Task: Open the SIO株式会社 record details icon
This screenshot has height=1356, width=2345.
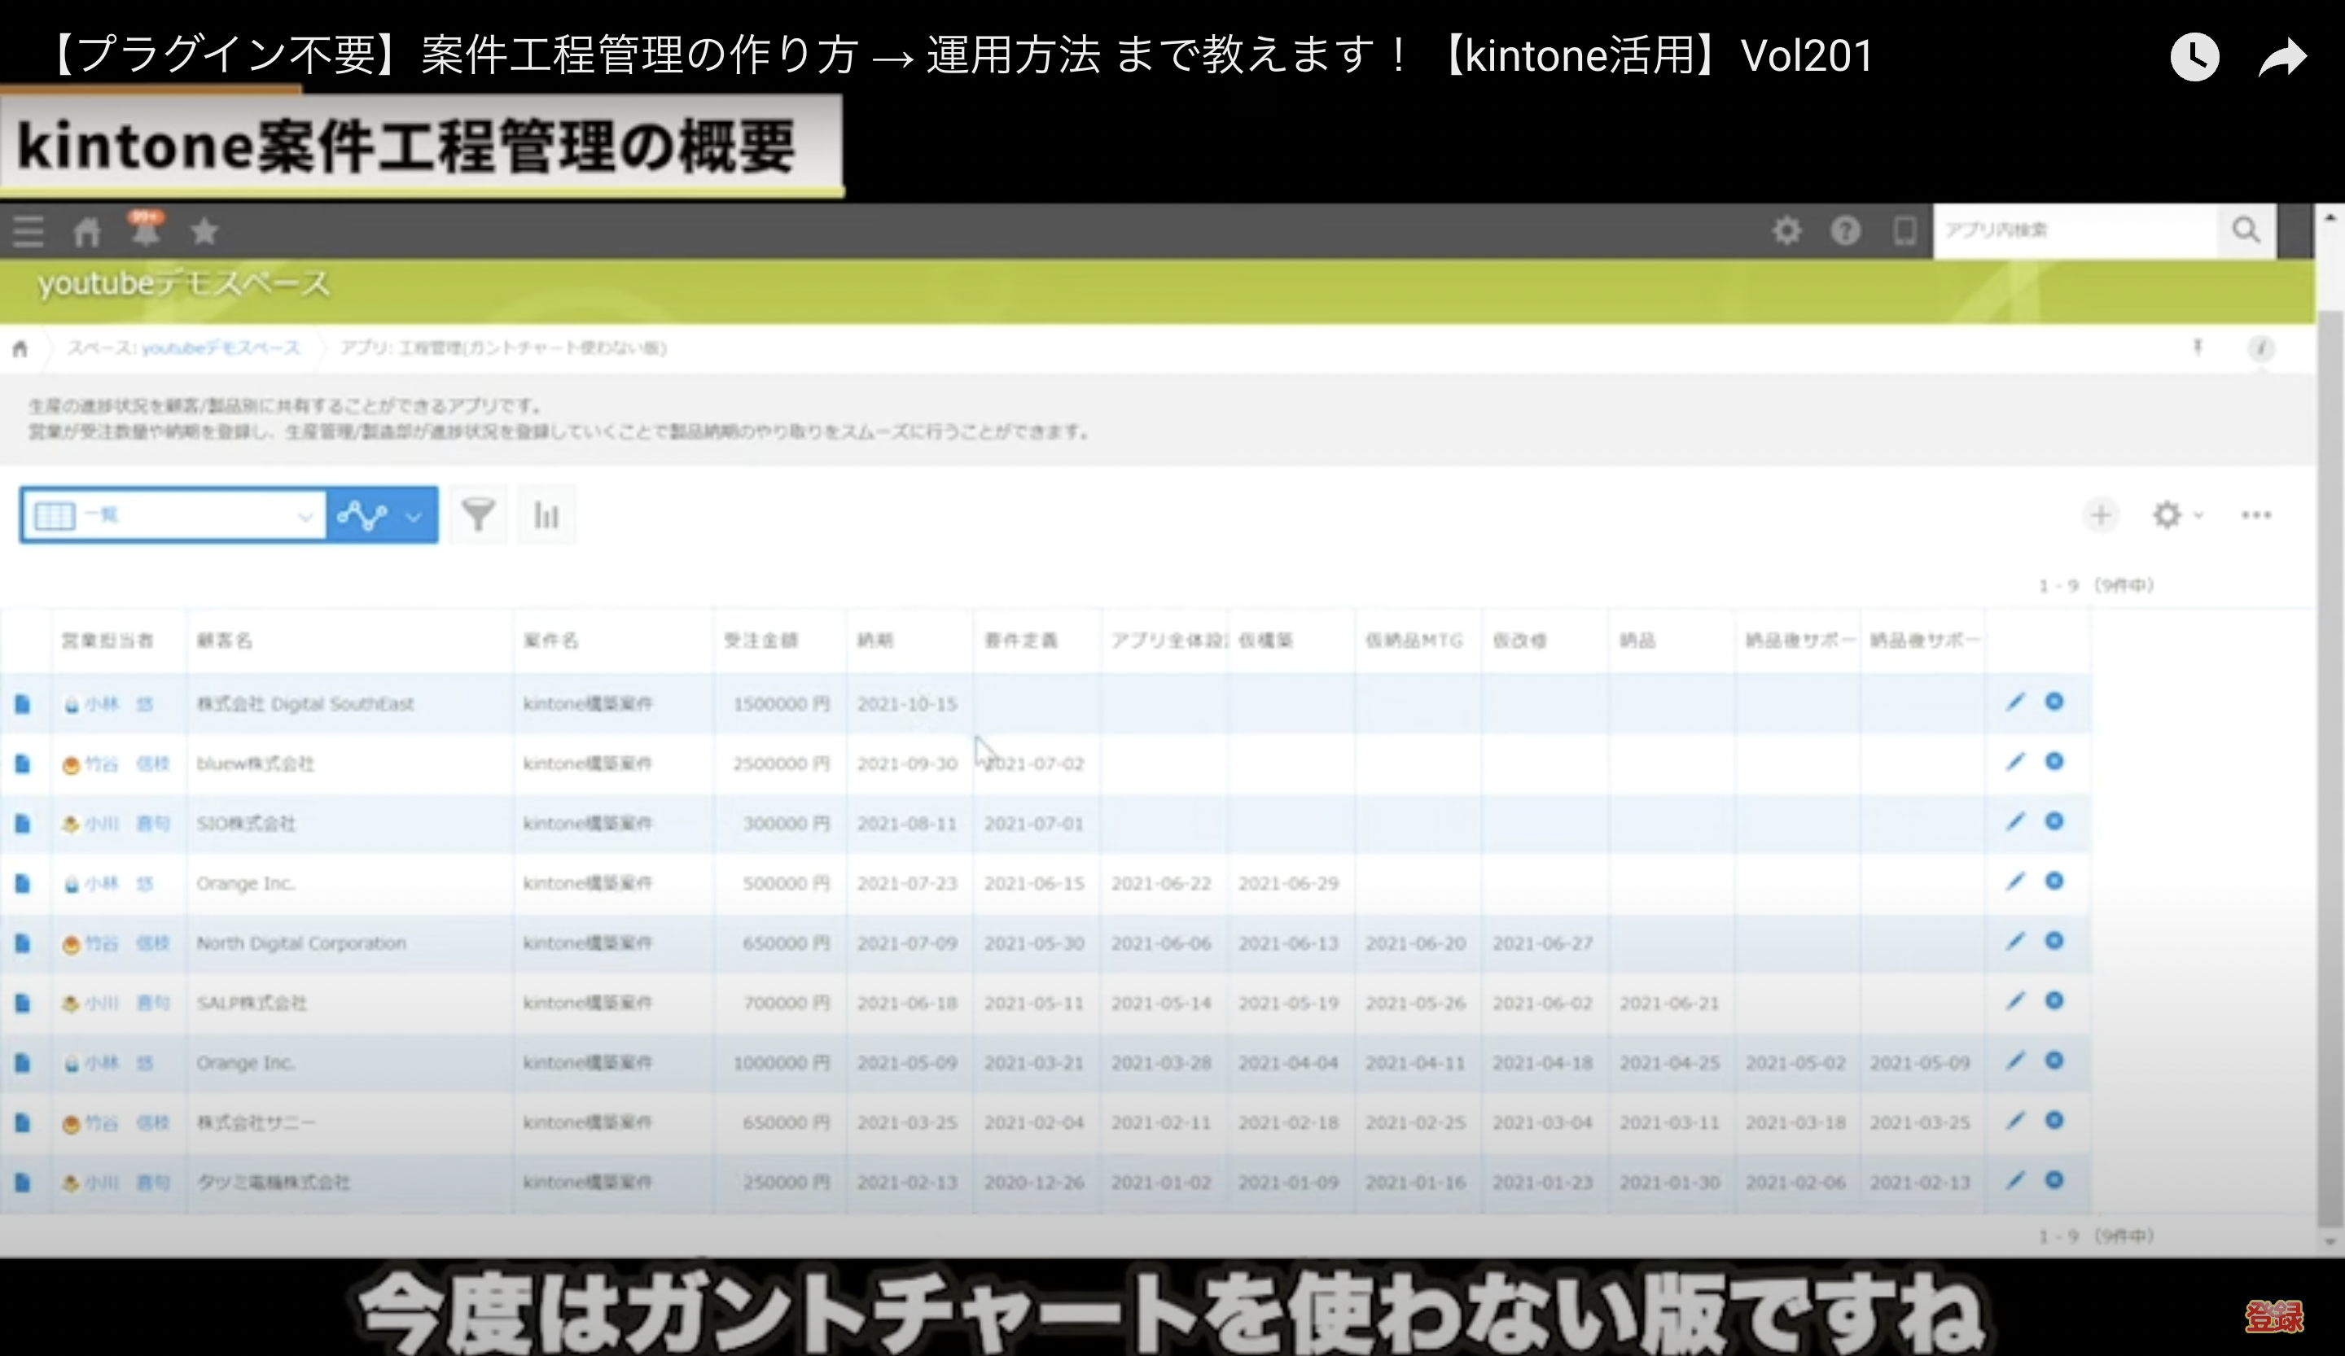Action: (x=22, y=823)
